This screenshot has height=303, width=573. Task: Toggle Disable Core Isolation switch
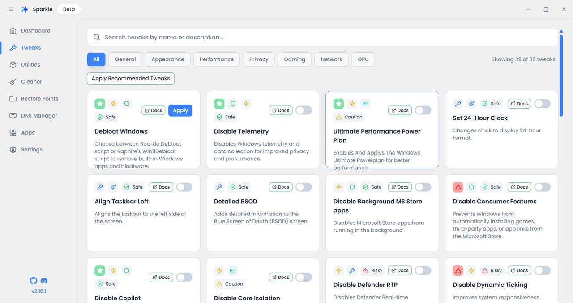coord(304,278)
